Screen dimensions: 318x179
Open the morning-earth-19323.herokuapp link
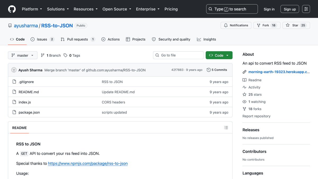coord(279,72)
